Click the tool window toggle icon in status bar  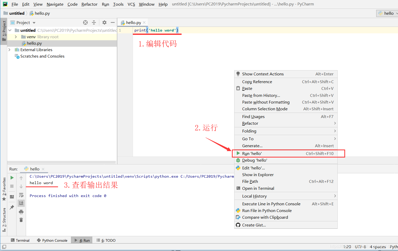tap(4, 247)
